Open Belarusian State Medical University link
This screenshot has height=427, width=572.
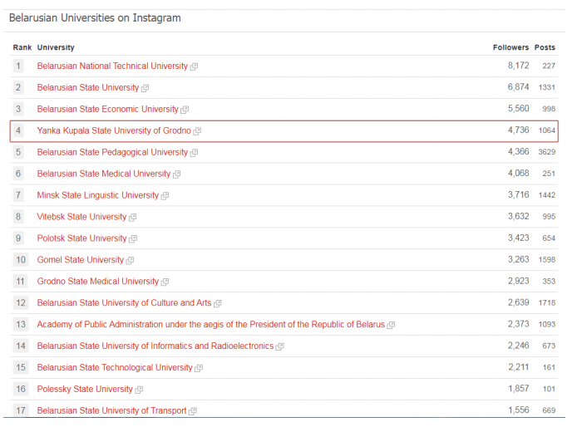[104, 174]
